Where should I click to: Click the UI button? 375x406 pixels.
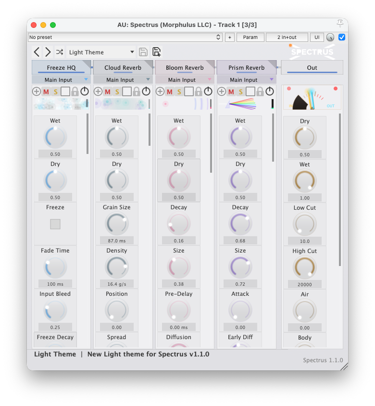pos(317,38)
